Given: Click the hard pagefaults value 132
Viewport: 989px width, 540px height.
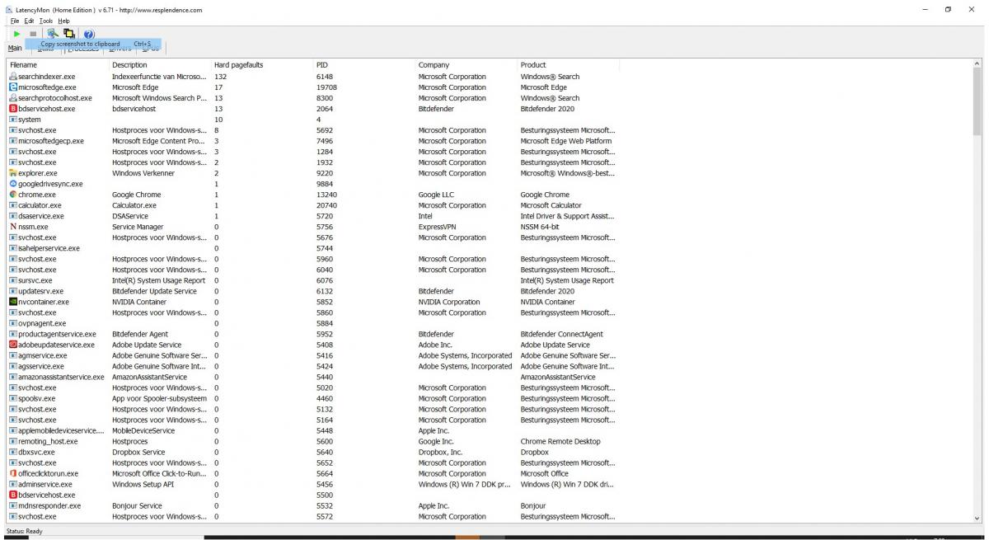Looking at the screenshot, I should click(x=220, y=77).
